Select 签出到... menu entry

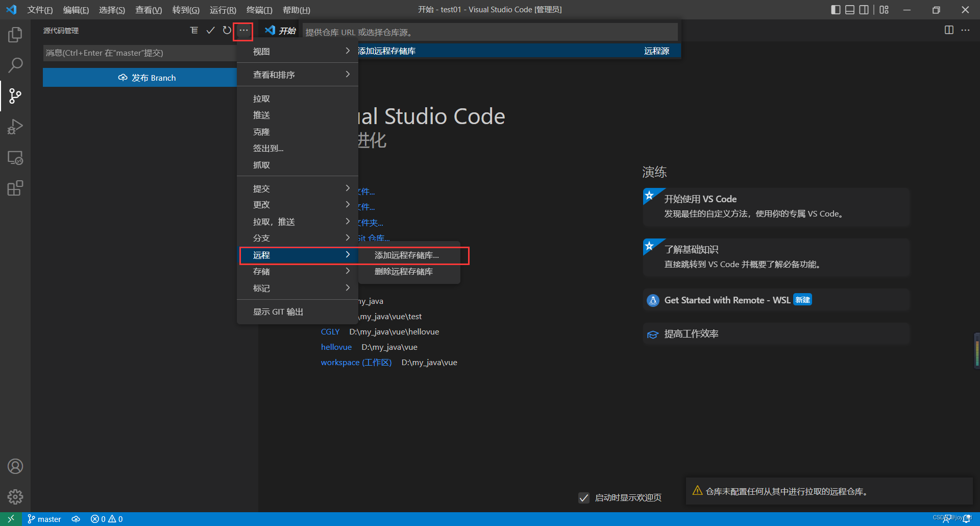(x=298, y=148)
